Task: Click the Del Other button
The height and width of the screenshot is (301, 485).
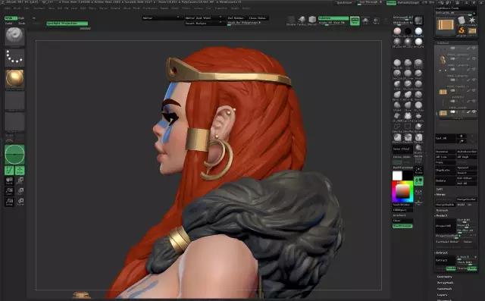Action: [467, 178]
